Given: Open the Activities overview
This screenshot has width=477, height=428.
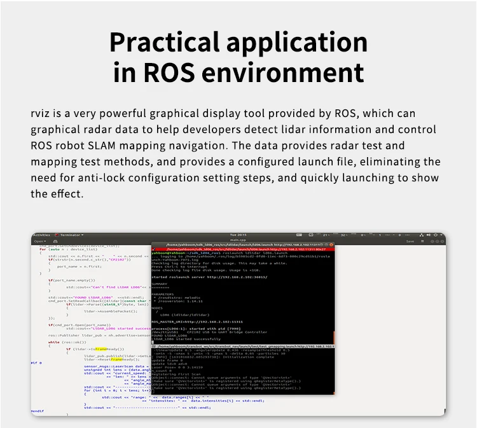Looking at the screenshot, I should point(41,235).
